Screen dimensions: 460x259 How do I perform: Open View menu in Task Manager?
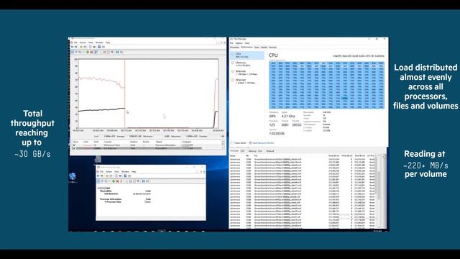point(247,43)
